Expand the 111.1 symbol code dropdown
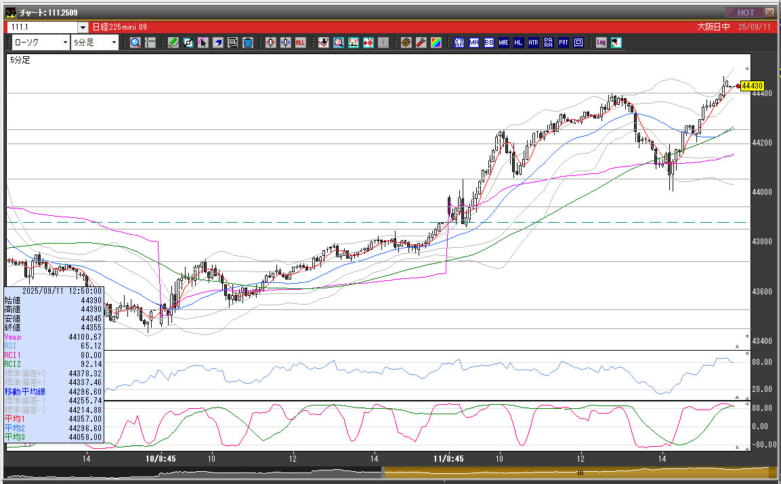 pos(83,27)
